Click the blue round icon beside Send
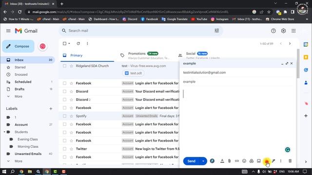 212,161
